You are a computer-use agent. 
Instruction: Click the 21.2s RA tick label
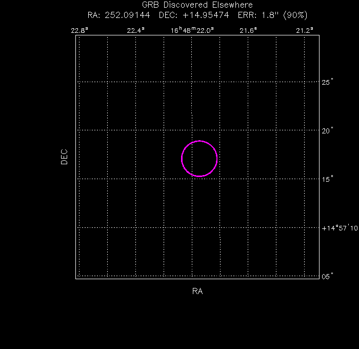coord(305,30)
